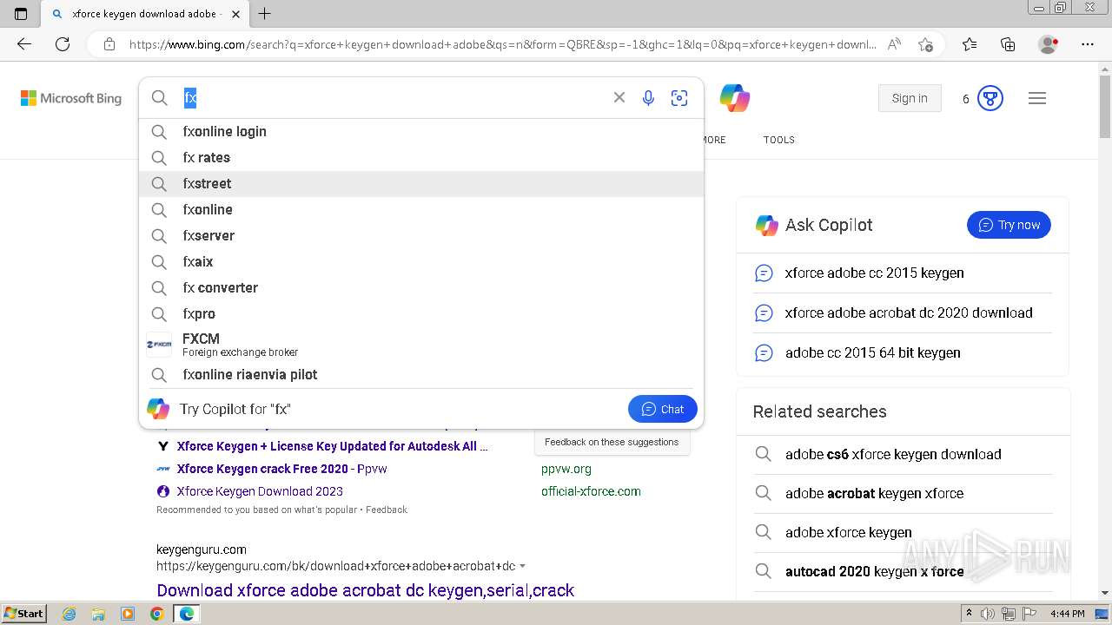This screenshot has height=625, width=1112.
Task: Click the Feedback link under recommendations
Action: pos(386,510)
